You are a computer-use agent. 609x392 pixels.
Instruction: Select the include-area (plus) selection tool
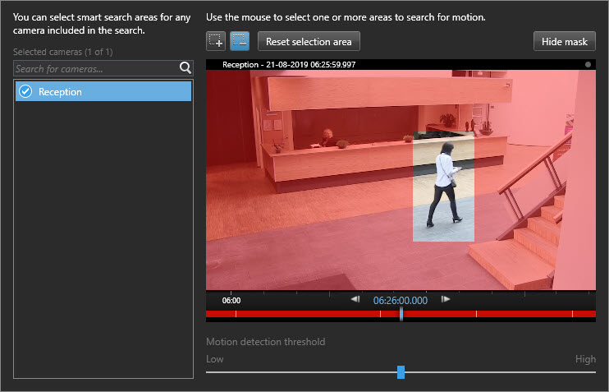pyautogui.click(x=217, y=41)
